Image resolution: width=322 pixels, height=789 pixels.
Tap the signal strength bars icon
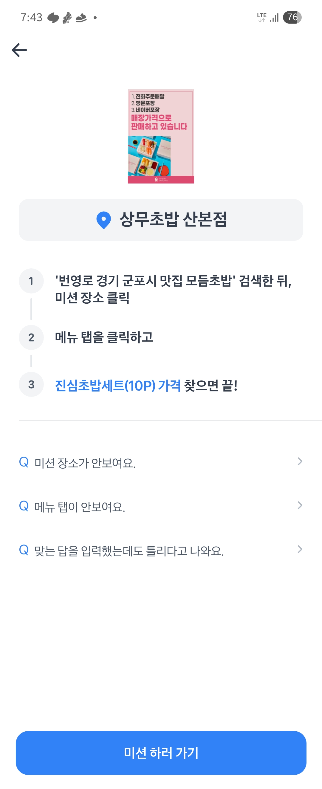click(x=275, y=17)
